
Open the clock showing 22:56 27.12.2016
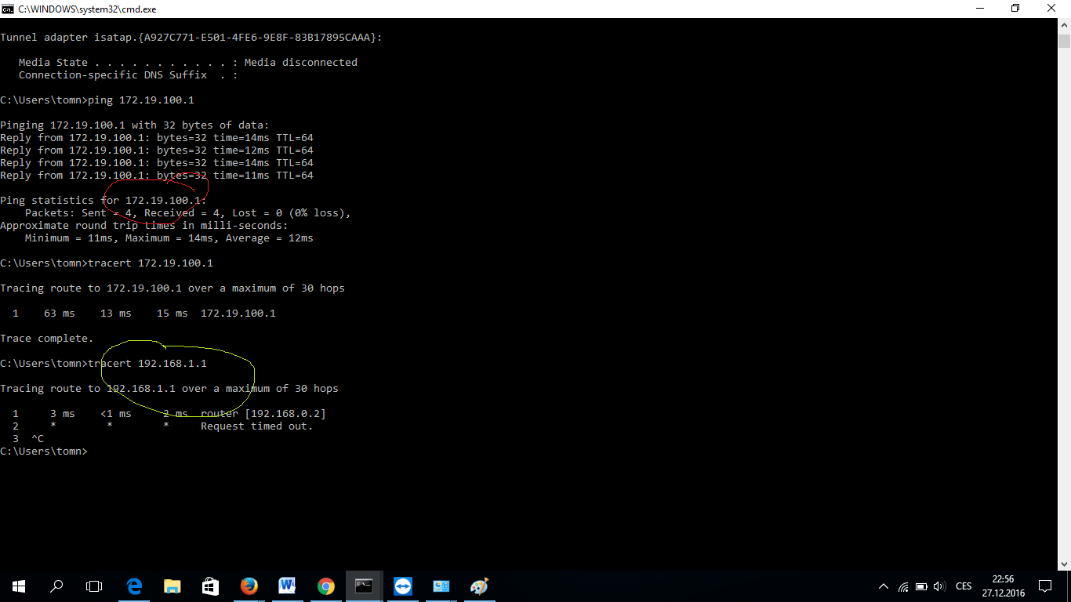pos(1003,586)
